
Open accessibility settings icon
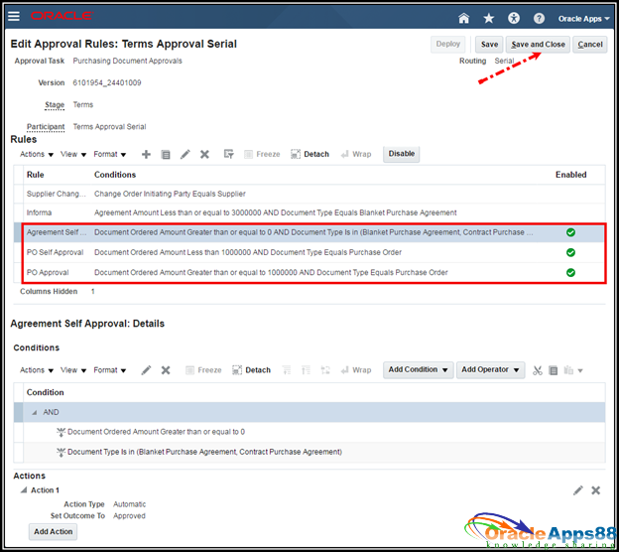point(514,18)
